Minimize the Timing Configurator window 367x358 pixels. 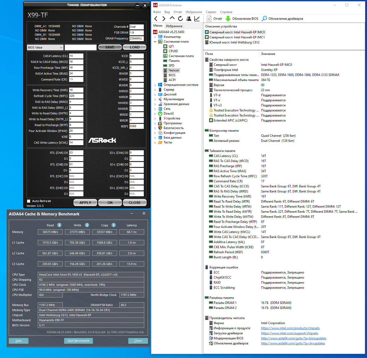[138, 6]
